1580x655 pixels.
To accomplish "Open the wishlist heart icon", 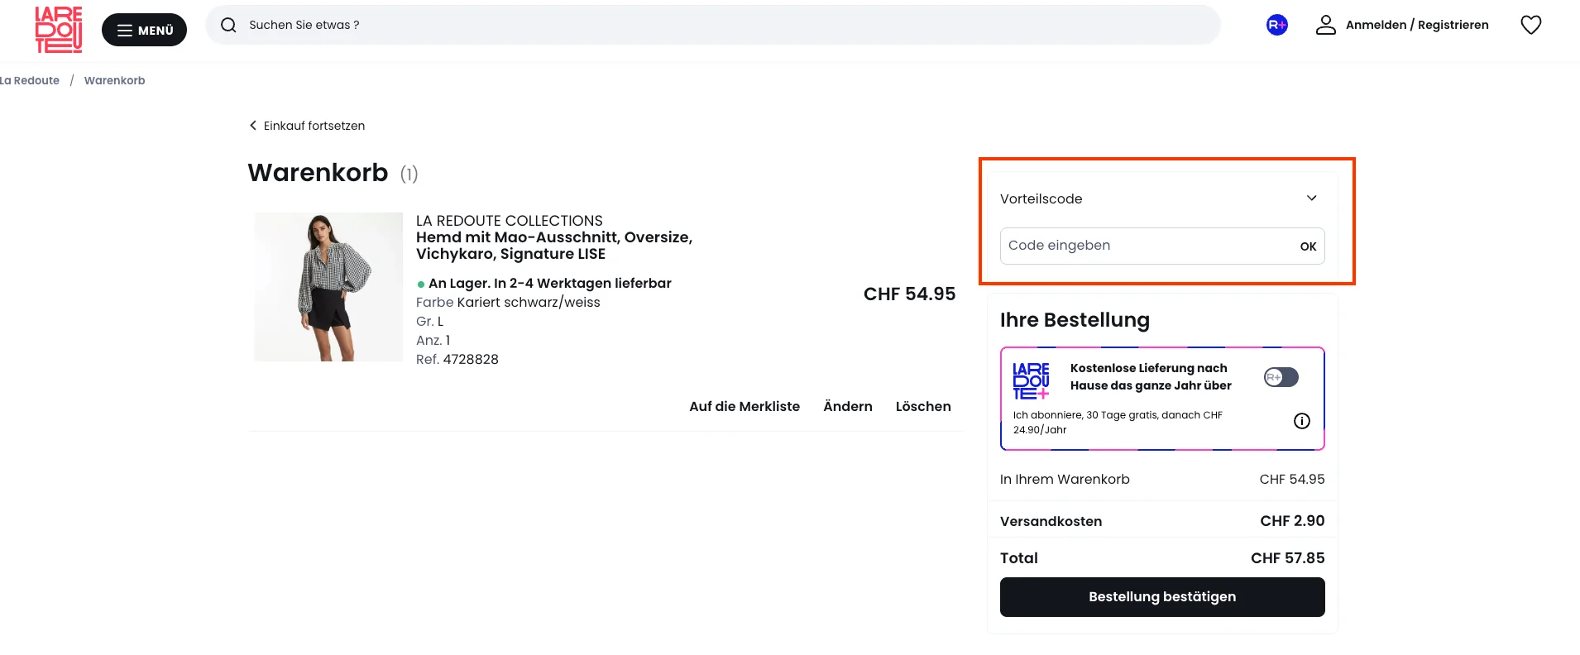I will click(x=1531, y=25).
